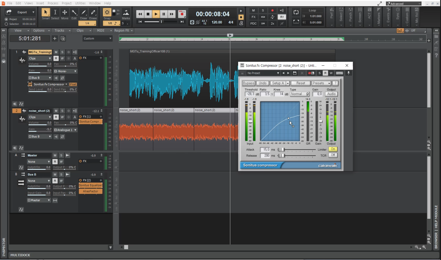
Task: Open the File menu
Action: tap(10, 3)
